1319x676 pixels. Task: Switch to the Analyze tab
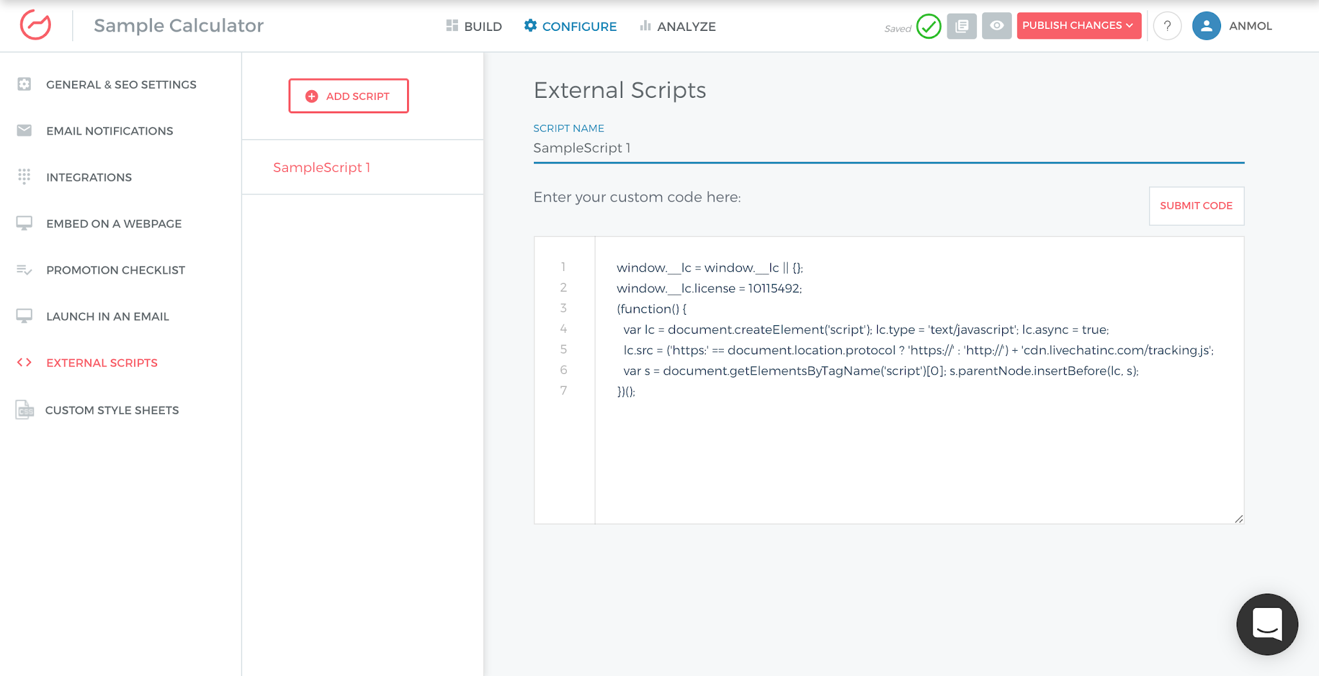[678, 26]
